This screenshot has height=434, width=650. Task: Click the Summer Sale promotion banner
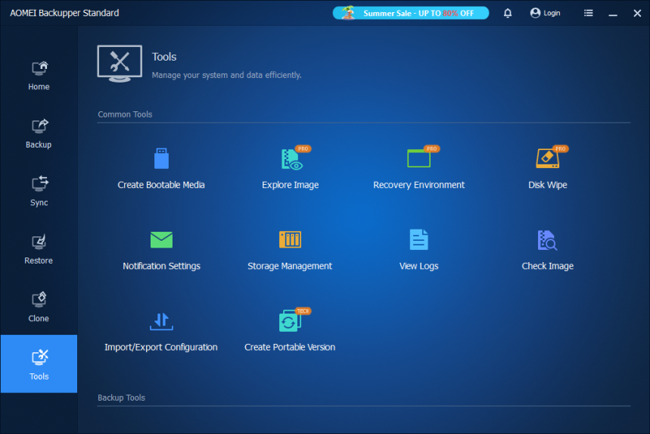411,13
